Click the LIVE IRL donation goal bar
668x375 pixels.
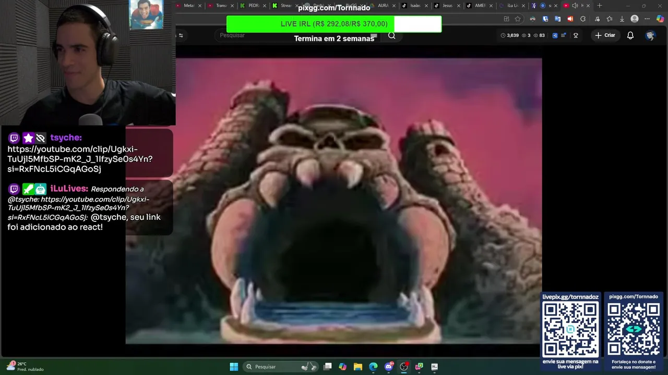[334, 24]
